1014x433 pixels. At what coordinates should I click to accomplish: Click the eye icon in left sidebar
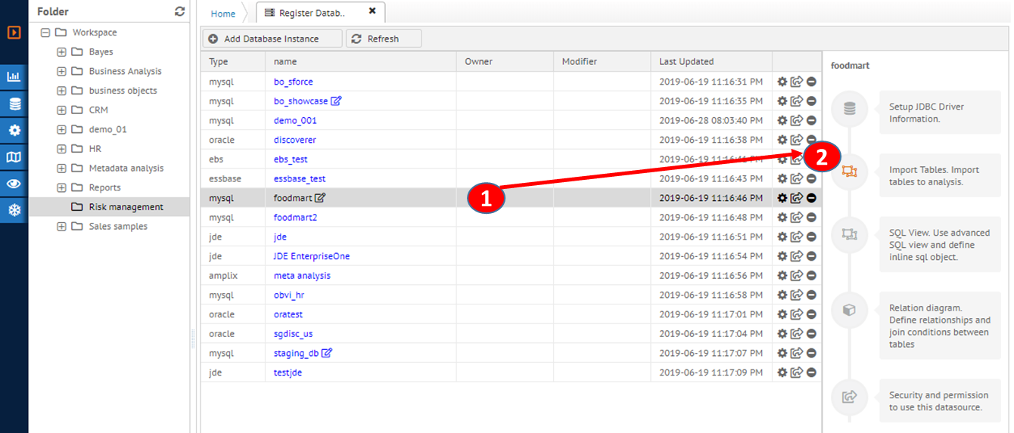(x=14, y=184)
